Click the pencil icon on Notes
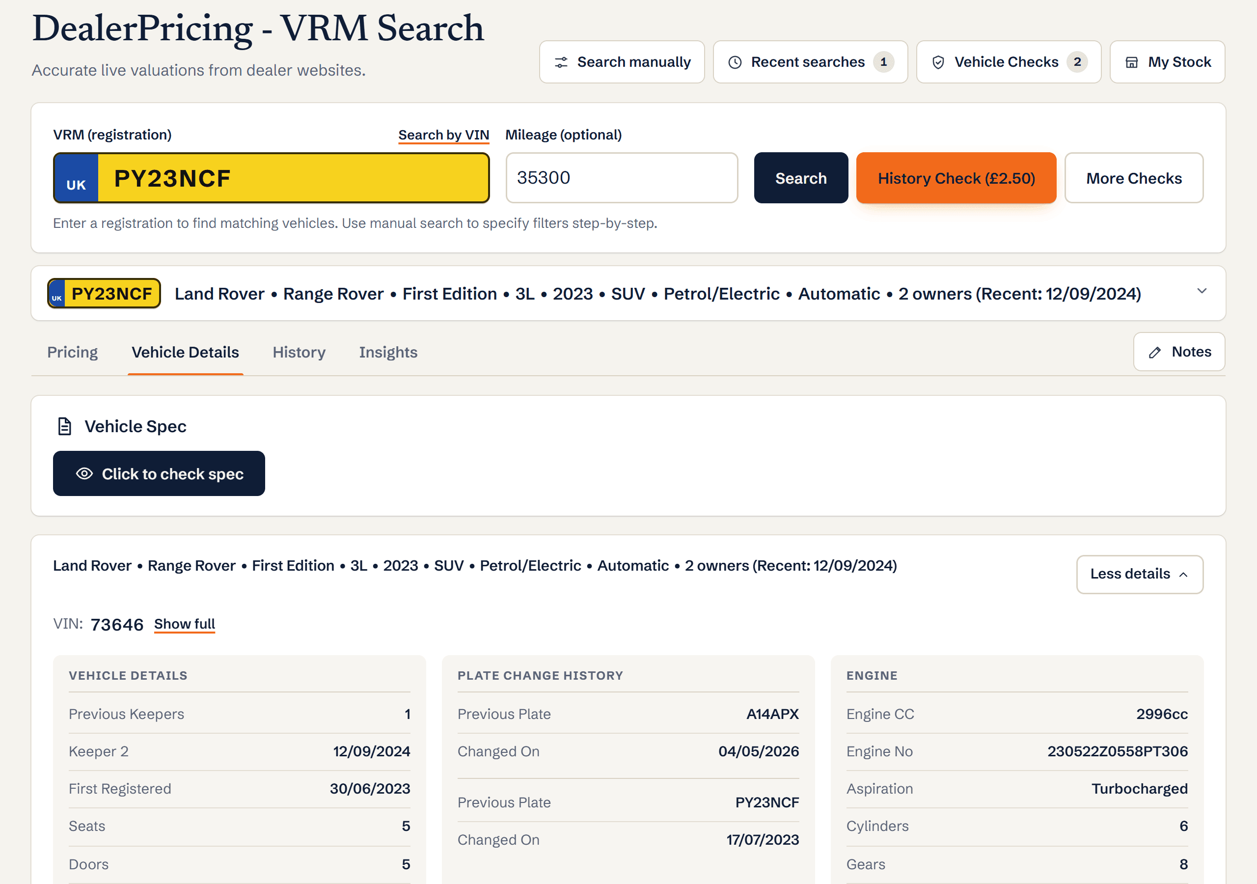The height and width of the screenshot is (884, 1257). click(x=1154, y=352)
